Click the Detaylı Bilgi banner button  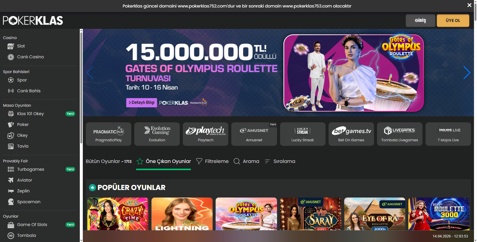142,103
